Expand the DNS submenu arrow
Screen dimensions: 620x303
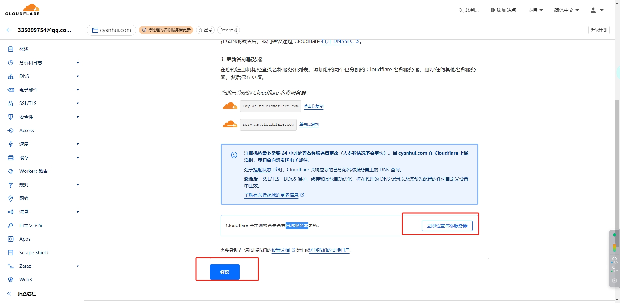click(78, 76)
